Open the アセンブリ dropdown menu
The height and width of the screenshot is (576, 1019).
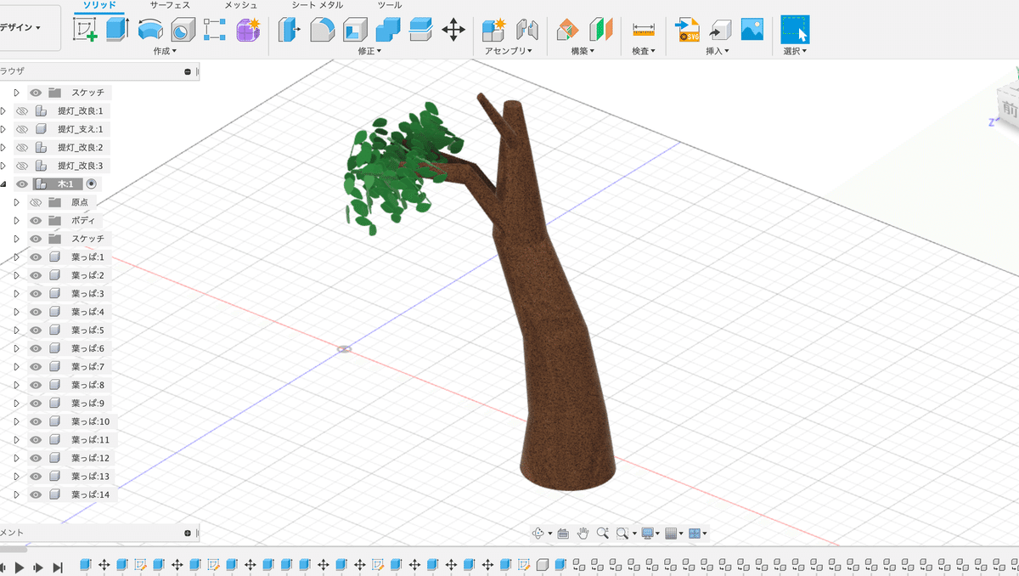pyautogui.click(x=509, y=52)
